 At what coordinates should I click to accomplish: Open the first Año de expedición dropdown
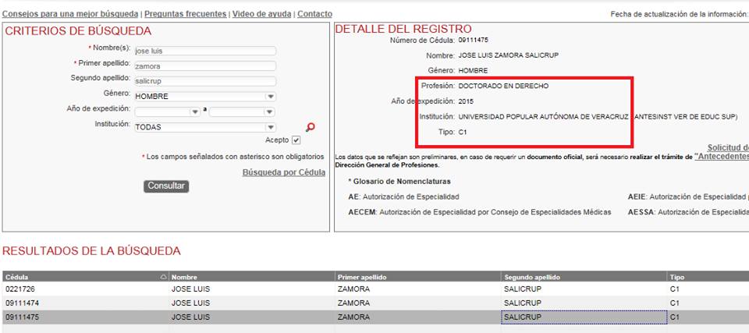[x=195, y=112]
